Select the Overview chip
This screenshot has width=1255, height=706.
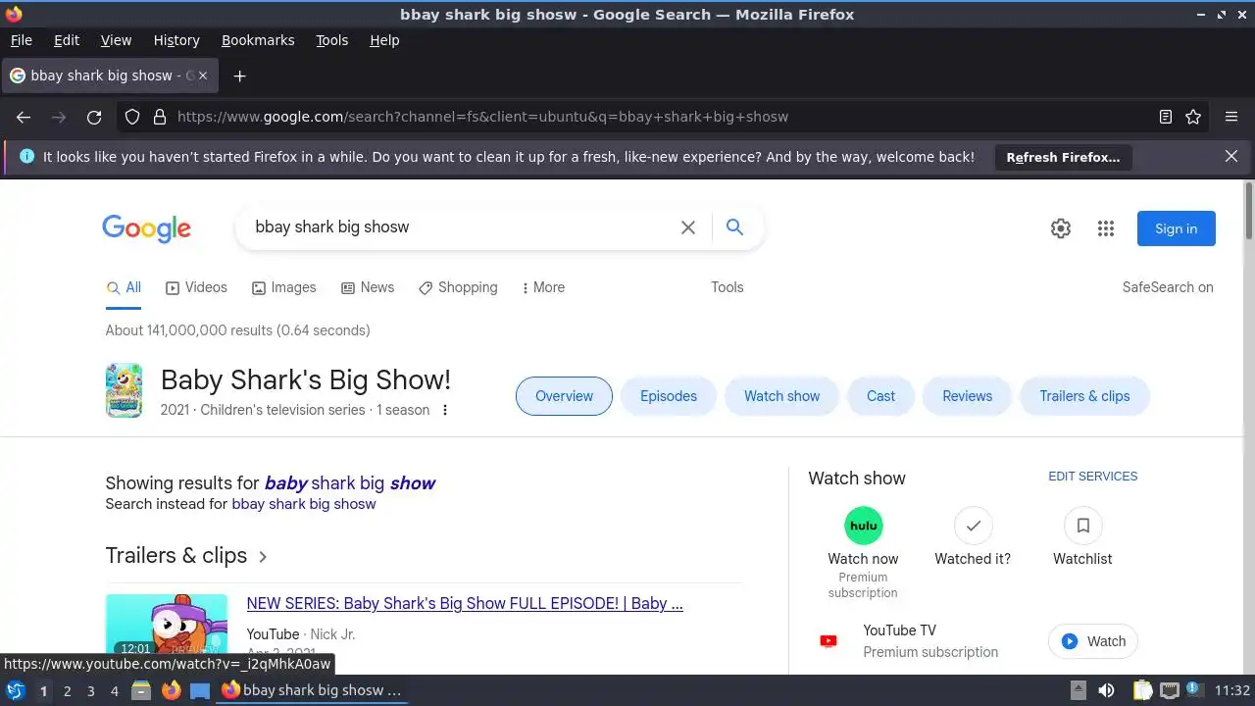[x=564, y=396]
